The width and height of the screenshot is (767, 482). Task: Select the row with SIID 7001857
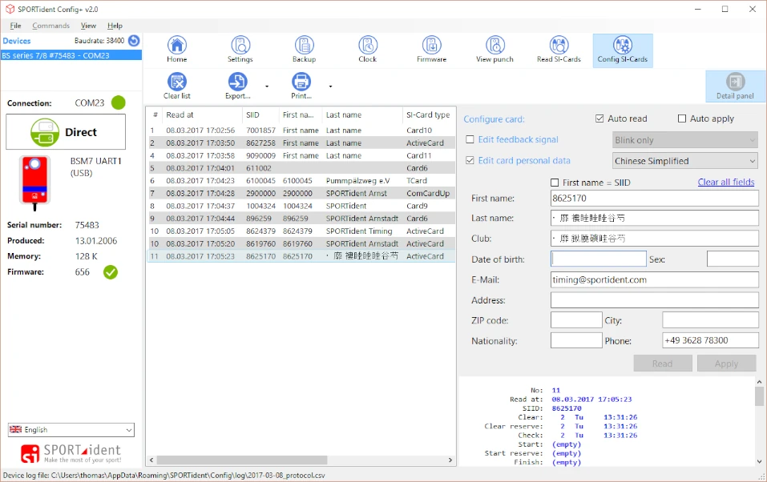[x=302, y=131]
